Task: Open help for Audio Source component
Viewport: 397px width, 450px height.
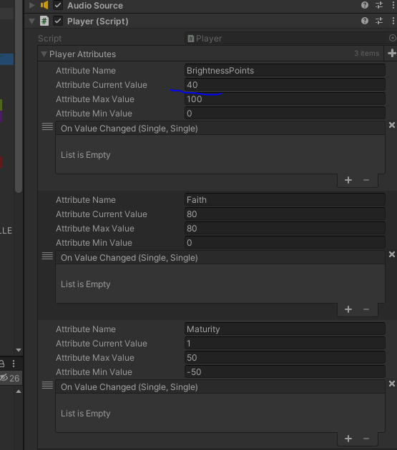Action: tap(365, 5)
